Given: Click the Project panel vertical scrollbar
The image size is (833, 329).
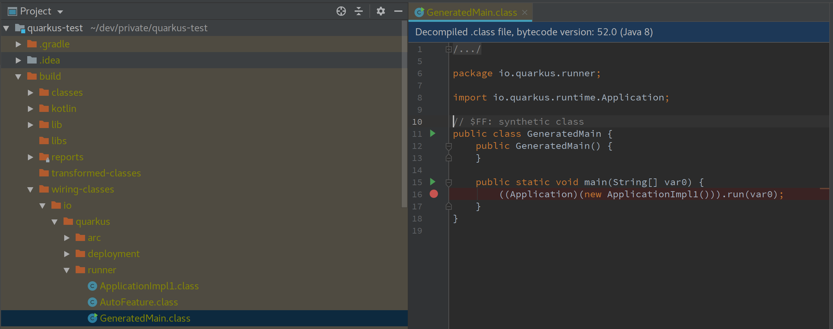Looking at the screenshot, I should click(x=404, y=114).
